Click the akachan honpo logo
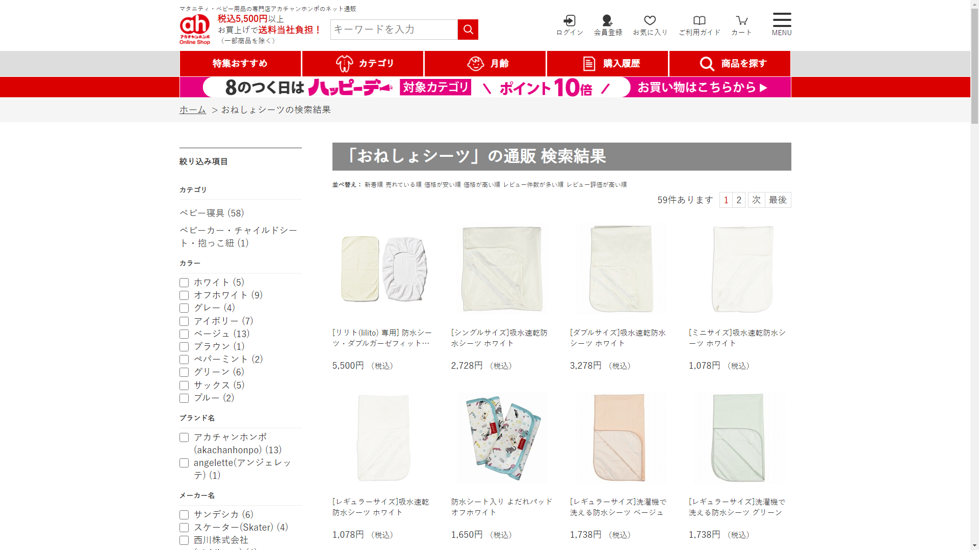 (x=195, y=29)
